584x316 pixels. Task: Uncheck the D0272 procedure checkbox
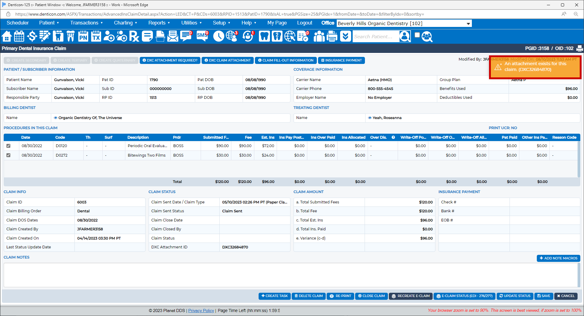click(x=9, y=155)
